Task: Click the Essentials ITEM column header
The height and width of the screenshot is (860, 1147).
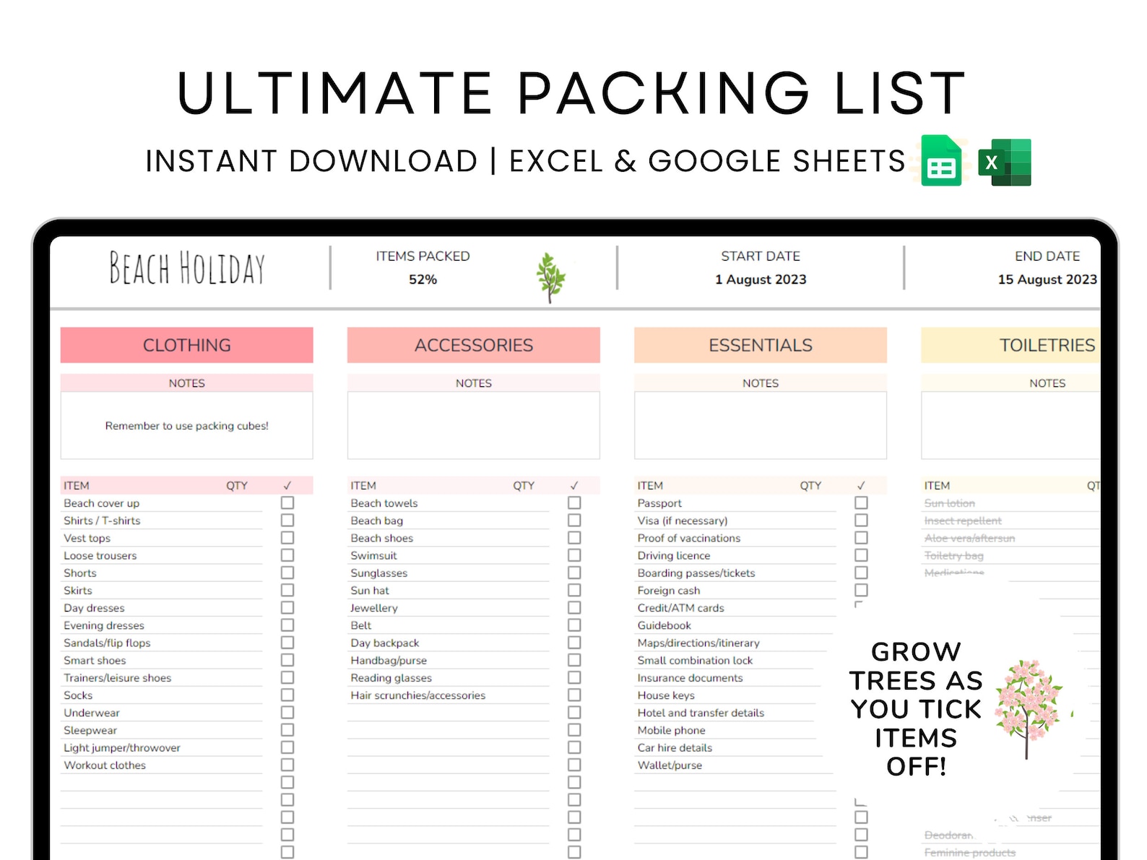Action: point(650,485)
